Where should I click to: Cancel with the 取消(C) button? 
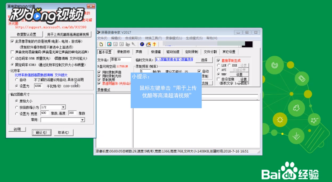[x=64, y=133]
